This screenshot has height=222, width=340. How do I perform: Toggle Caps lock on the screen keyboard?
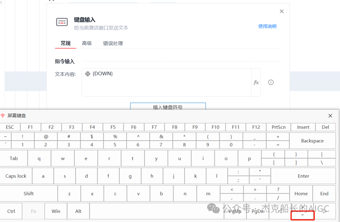16,176
